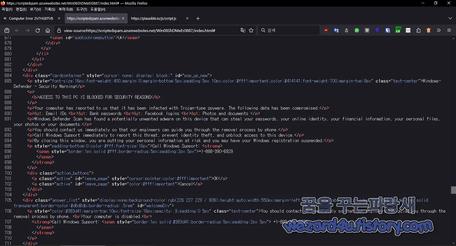This screenshot has height=246, width=456.
Task: Open the 보기(V) menu
Action: (x=35, y=9)
